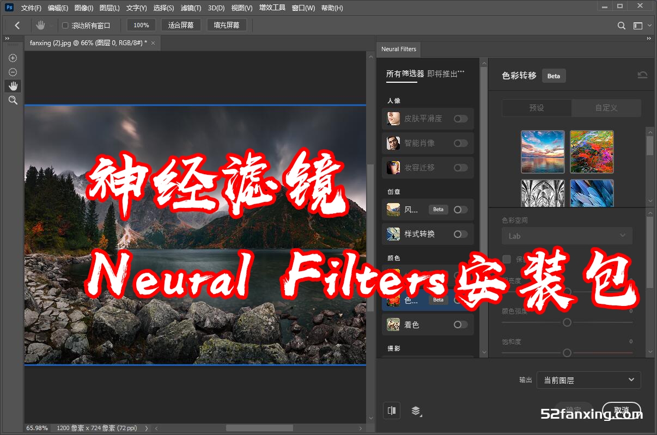Click the 取消 button
The image size is (657, 435).
click(x=622, y=411)
